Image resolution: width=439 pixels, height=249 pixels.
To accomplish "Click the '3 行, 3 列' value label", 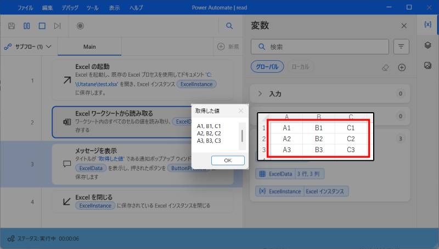I will pos(308,174).
